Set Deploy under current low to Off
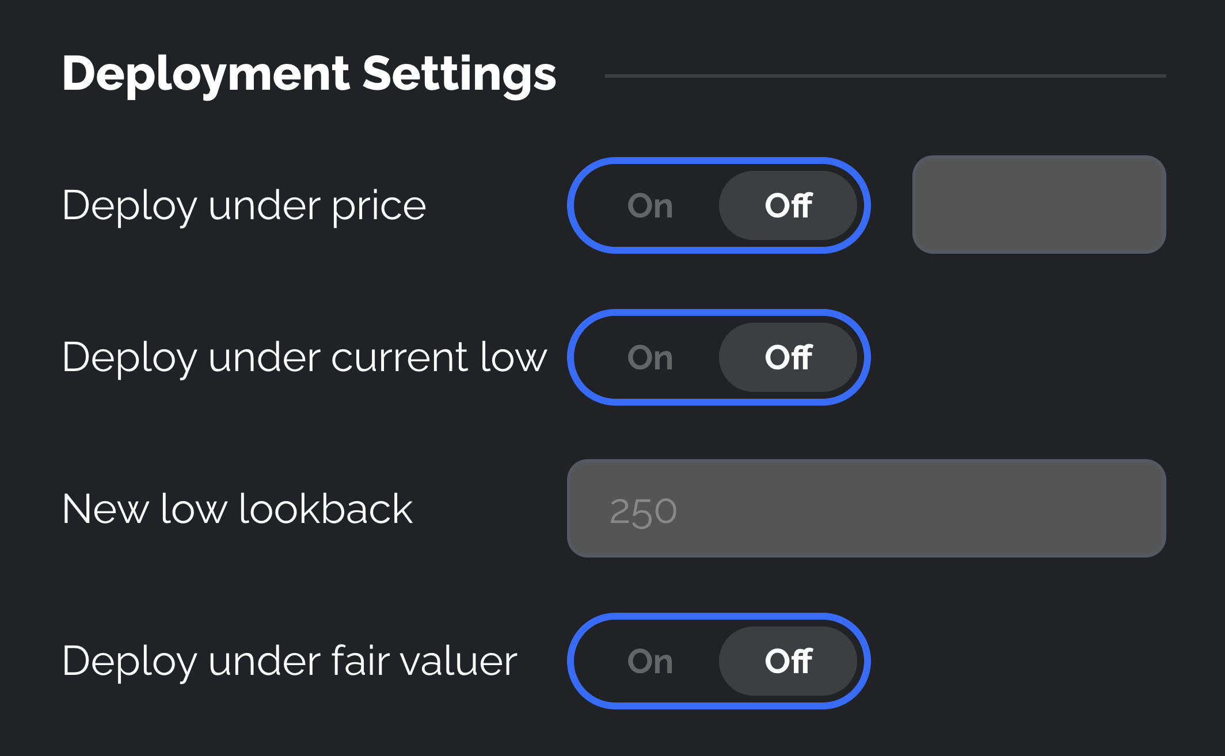 point(788,357)
